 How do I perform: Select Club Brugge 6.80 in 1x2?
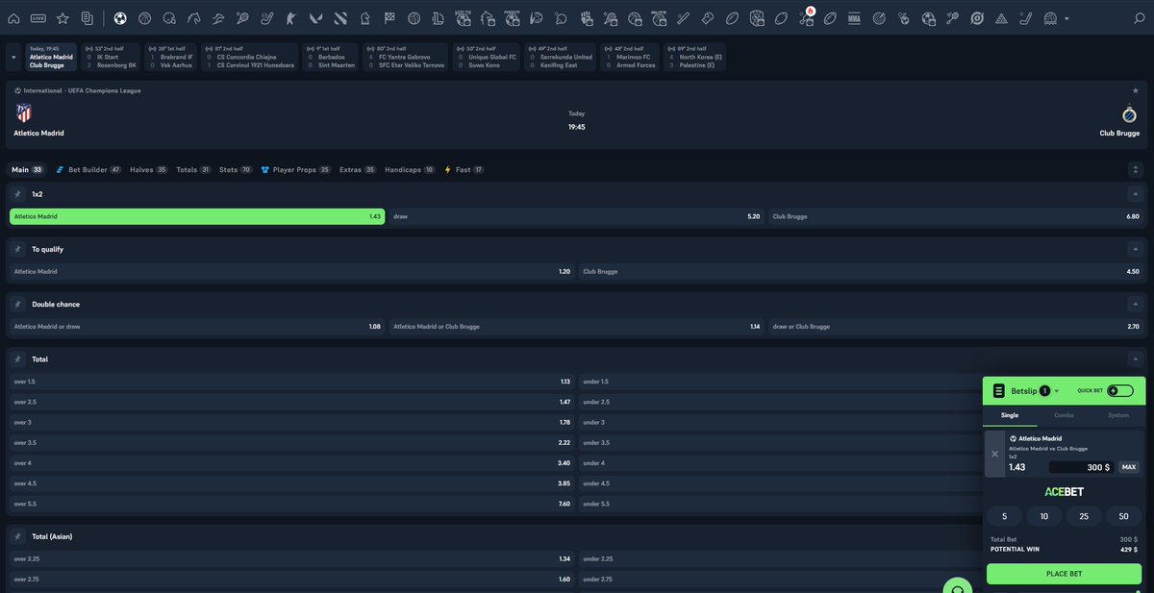coord(956,216)
